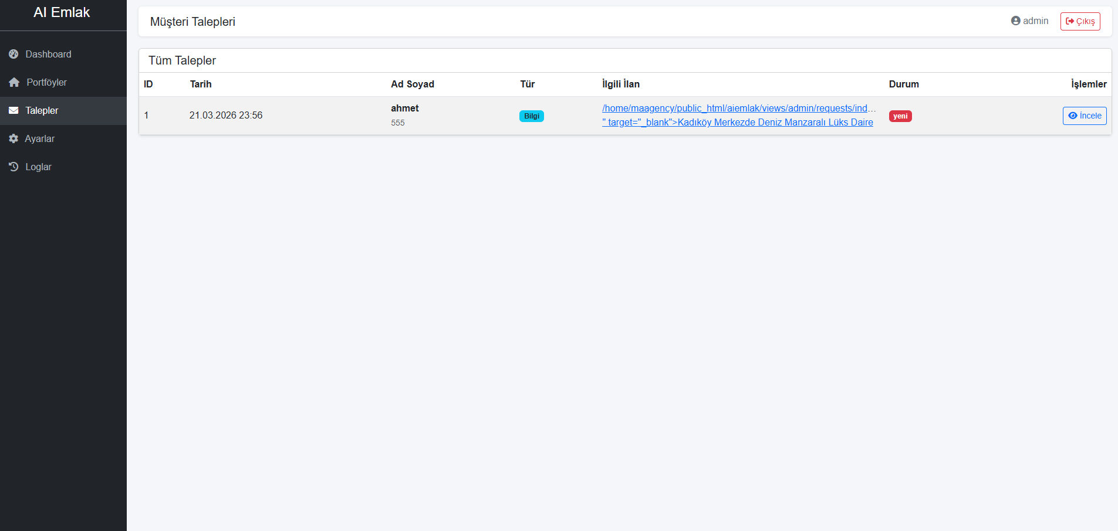The height and width of the screenshot is (531, 1118).
Task: Click the Durum column header
Action: click(x=904, y=84)
